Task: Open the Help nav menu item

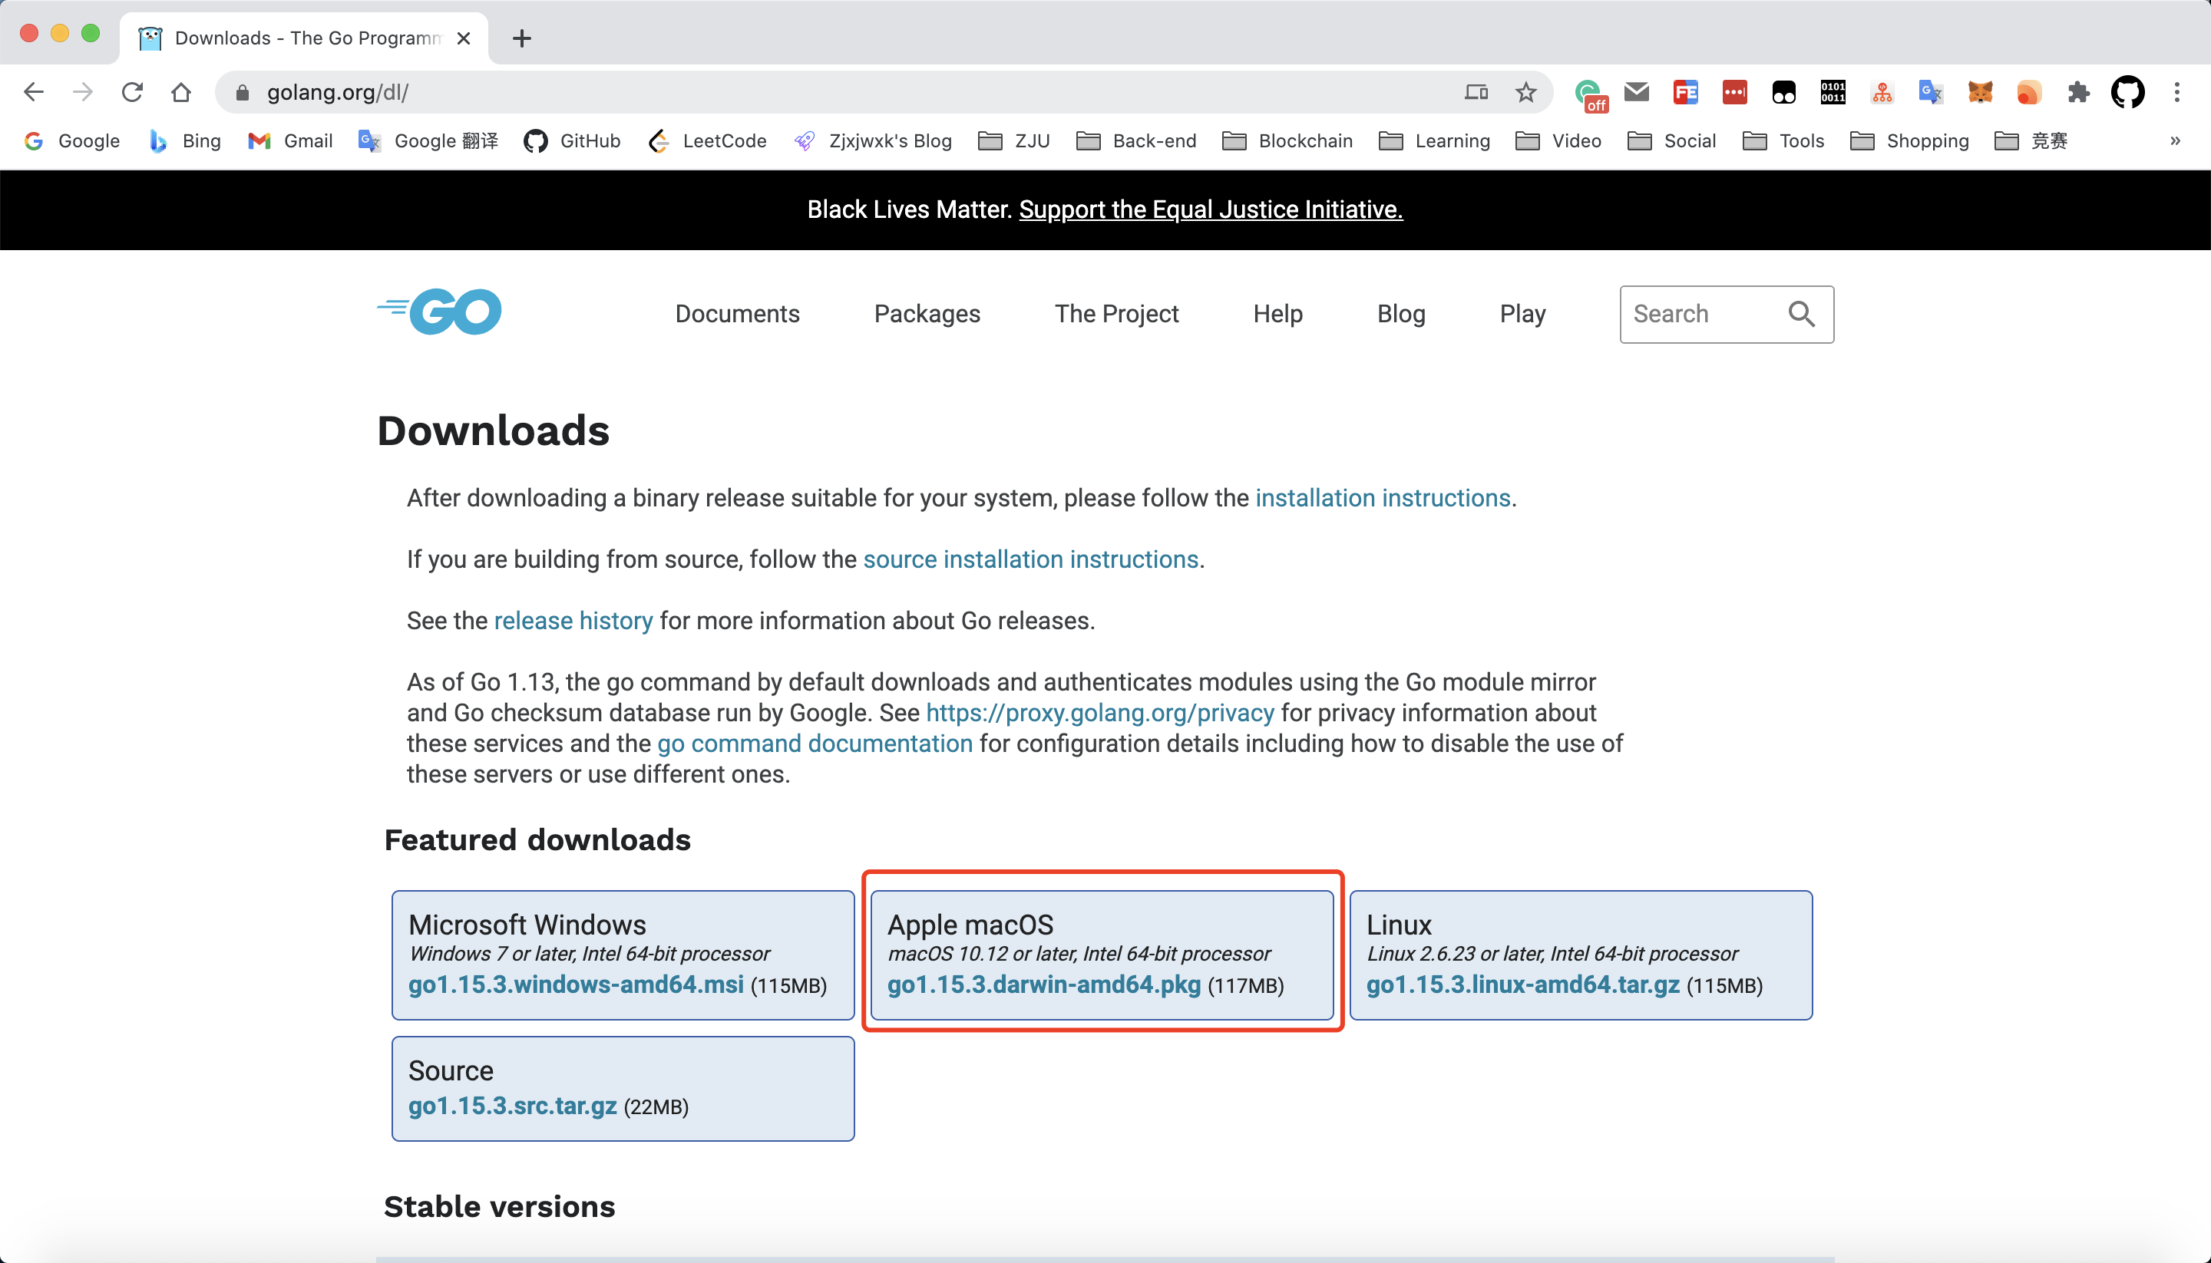Action: [x=1277, y=313]
